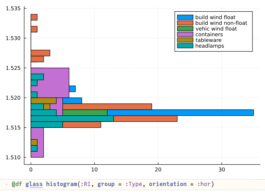The height and width of the screenshot is (192, 265).
Task: Click the teal headlamps legend swatch
Action: (185, 46)
